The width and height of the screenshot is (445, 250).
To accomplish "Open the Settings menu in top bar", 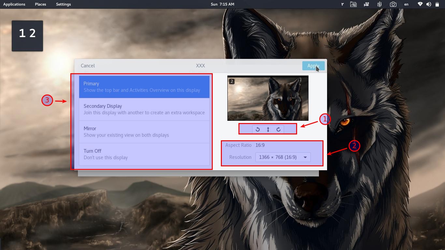I will click(x=63, y=4).
